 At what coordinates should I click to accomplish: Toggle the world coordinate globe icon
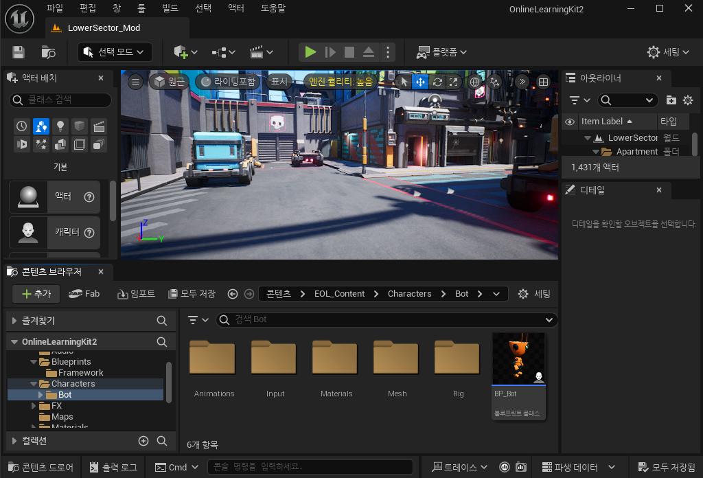(474, 82)
